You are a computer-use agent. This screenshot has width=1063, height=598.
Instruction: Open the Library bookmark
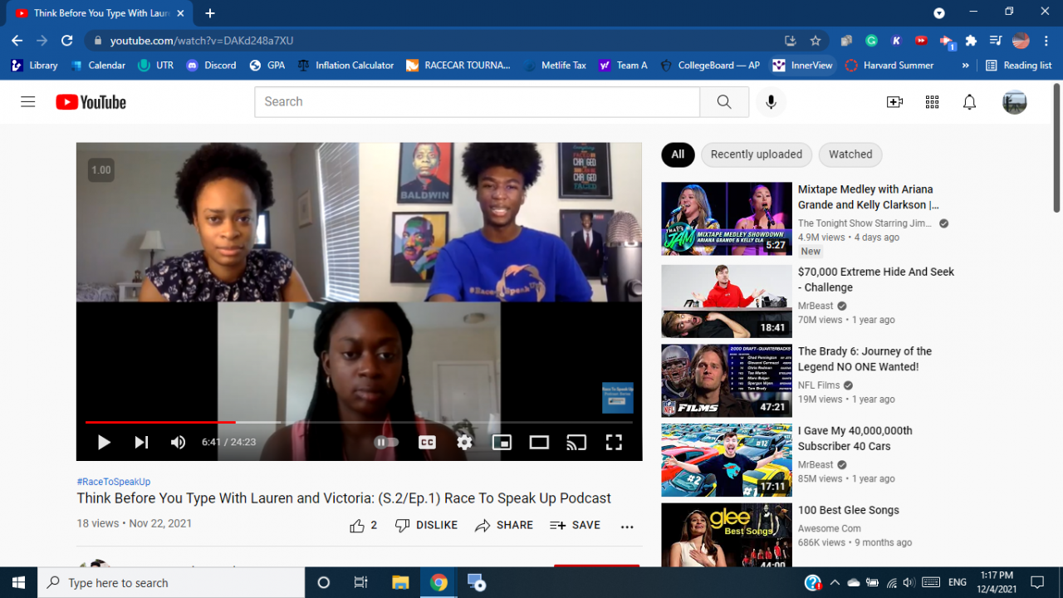coord(34,66)
